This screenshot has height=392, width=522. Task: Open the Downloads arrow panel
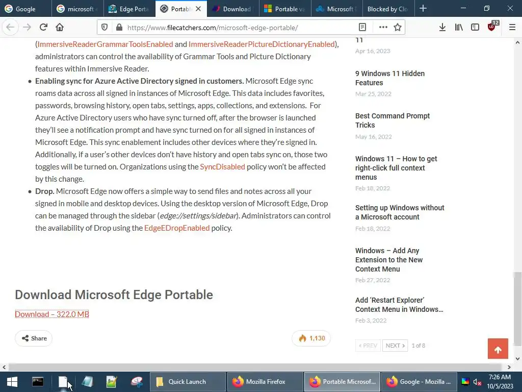(x=442, y=28)
